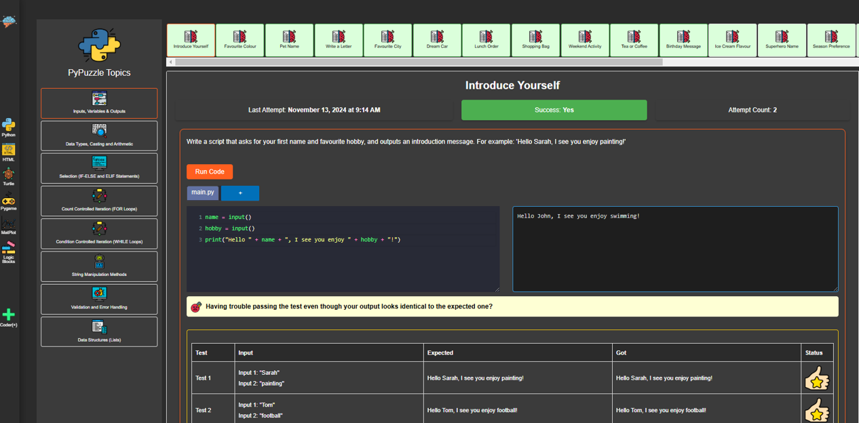Click the horizontal puzzle list scrollbar

coord(418,62)
